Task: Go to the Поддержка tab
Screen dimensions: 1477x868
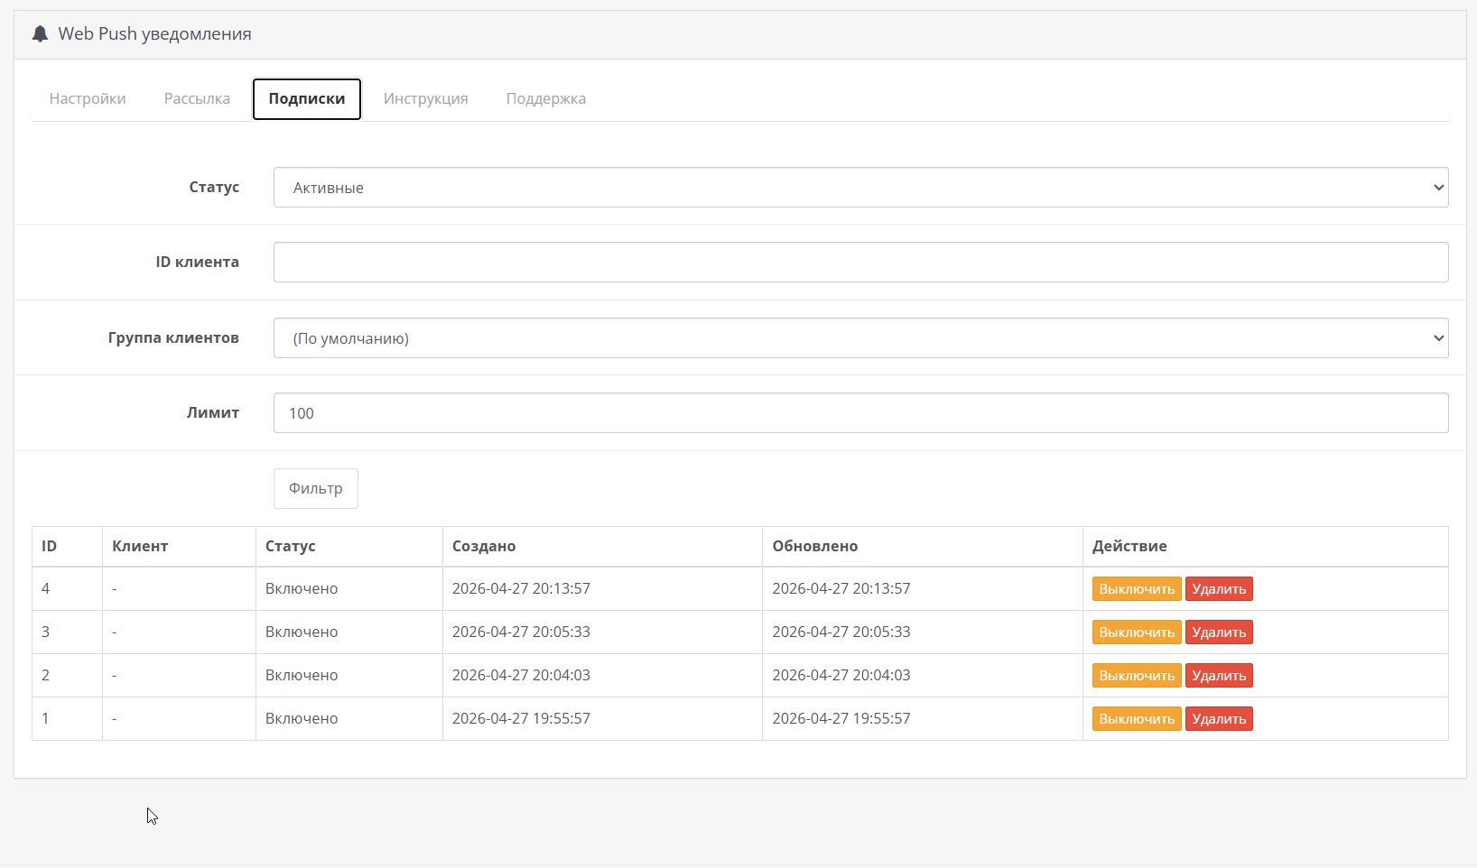Action: coord(545,98)
